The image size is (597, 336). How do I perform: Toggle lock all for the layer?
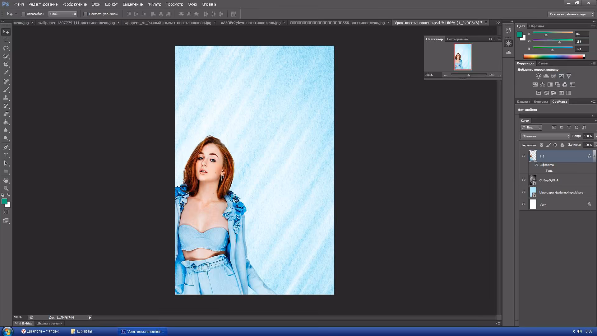coord(562,145)
